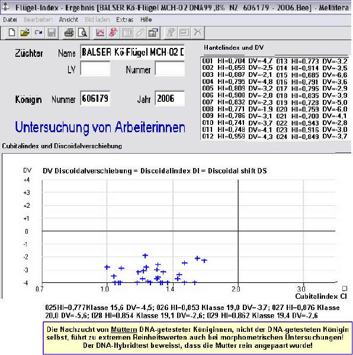Viewport: 353px width, 355px height.
Task: Click the underlined word Müttern
Action: click(124, 330)
